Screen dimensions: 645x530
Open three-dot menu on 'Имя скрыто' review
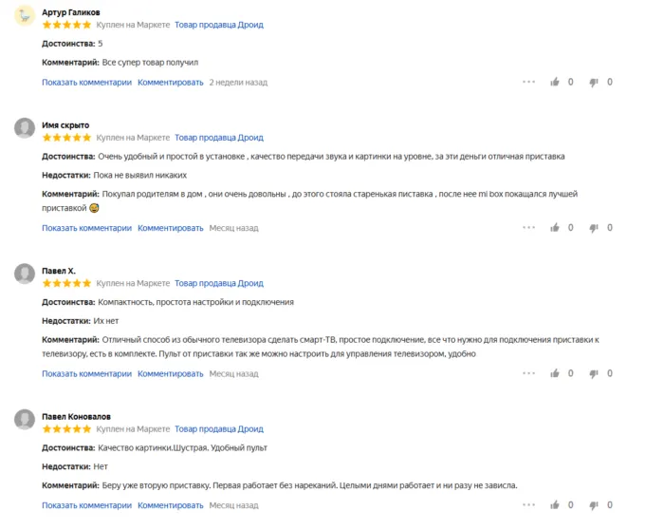point(529,228)
